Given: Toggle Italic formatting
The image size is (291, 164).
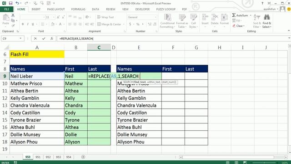Looking at the screenshot, I should coord(28,24).
